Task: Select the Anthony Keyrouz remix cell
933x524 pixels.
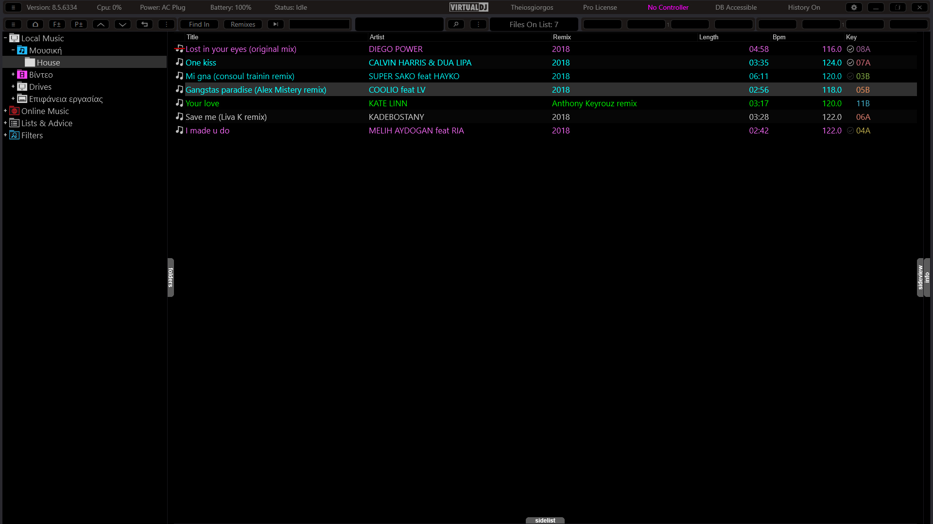Action: click(594, 103)
